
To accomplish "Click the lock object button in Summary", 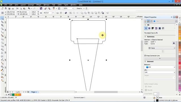I will coord(174,43).
